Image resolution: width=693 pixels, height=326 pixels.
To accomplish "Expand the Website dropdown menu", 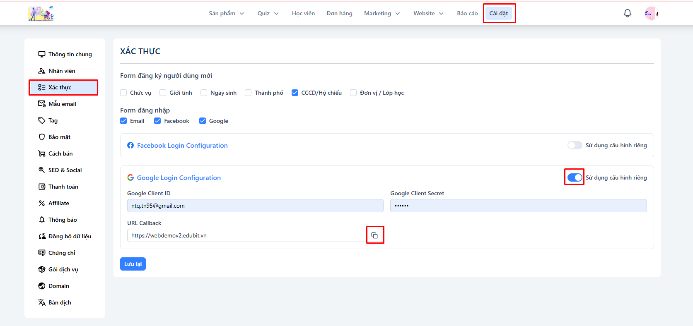I will [428, 13].
